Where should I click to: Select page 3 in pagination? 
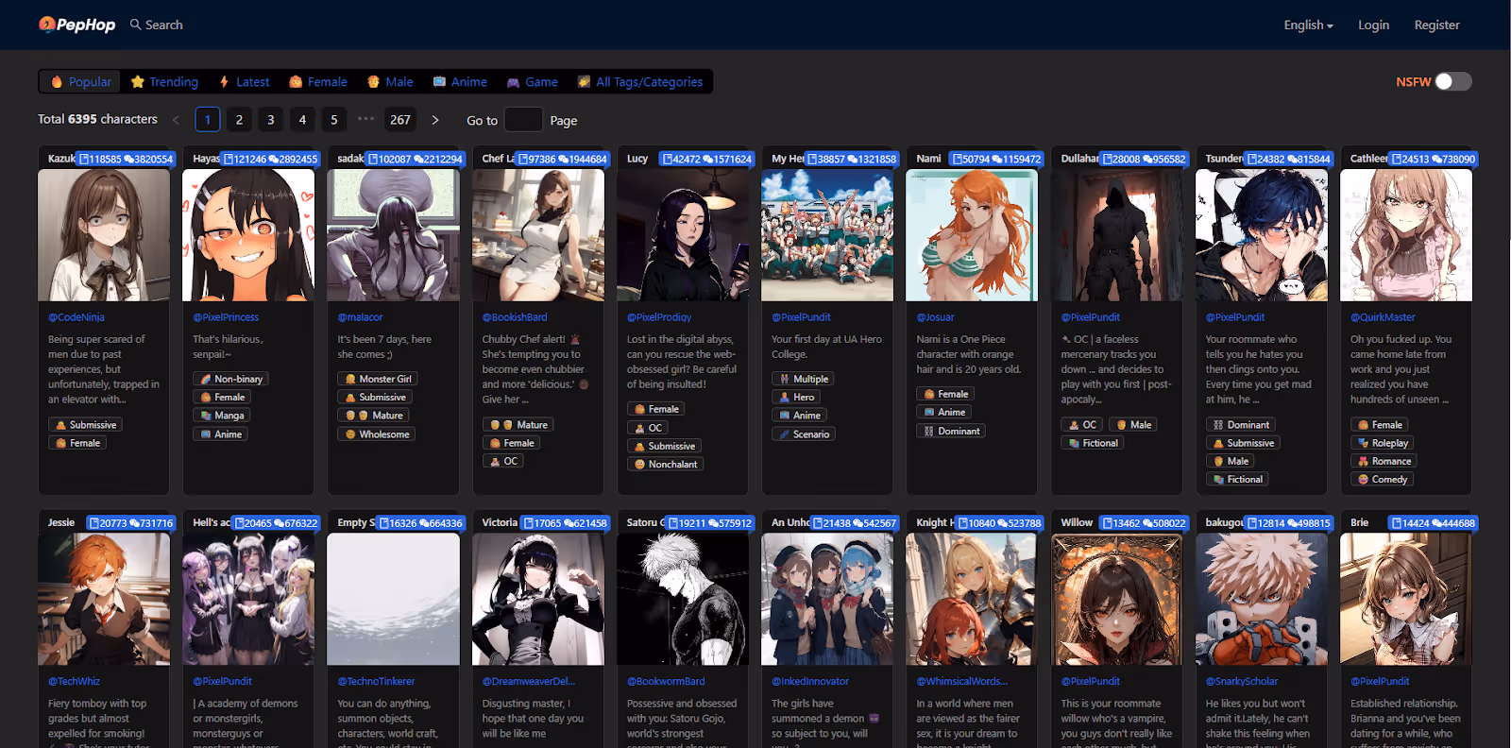pos(271,120)
